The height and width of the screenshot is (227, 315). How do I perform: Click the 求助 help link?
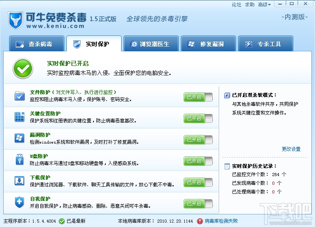pyautogui.click(x=250, y=5)
